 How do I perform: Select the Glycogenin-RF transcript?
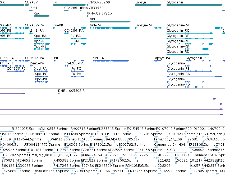[177, 41]
